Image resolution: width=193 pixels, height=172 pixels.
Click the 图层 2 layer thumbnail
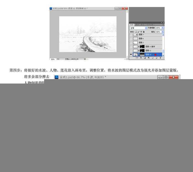[x=136, y=43]
